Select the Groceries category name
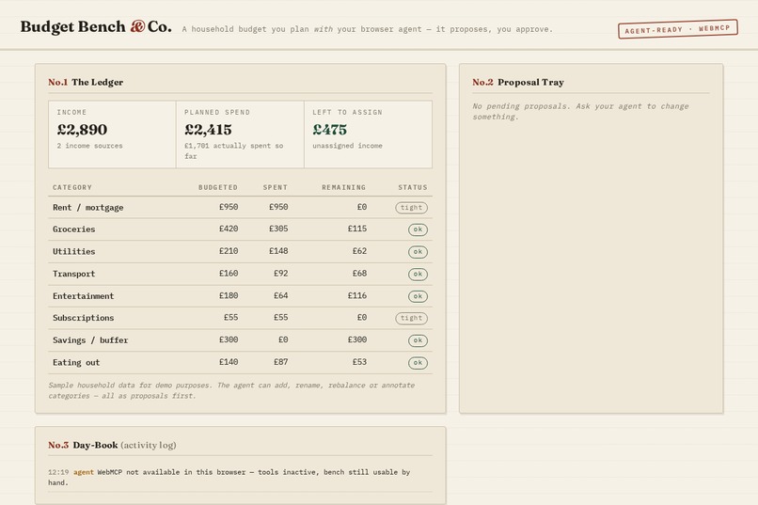The width and height of the screenshot is (758, 505). pos(74,229)
